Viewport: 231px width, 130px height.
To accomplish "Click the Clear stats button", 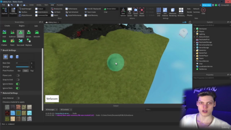I will tap(203, 11).
